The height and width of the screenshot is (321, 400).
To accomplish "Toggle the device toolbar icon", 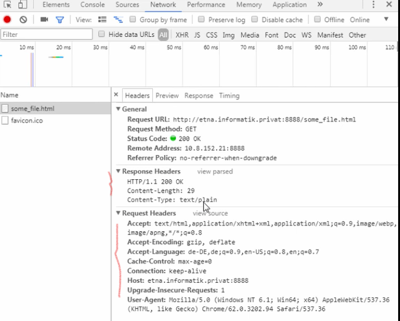I will [21, 5].
